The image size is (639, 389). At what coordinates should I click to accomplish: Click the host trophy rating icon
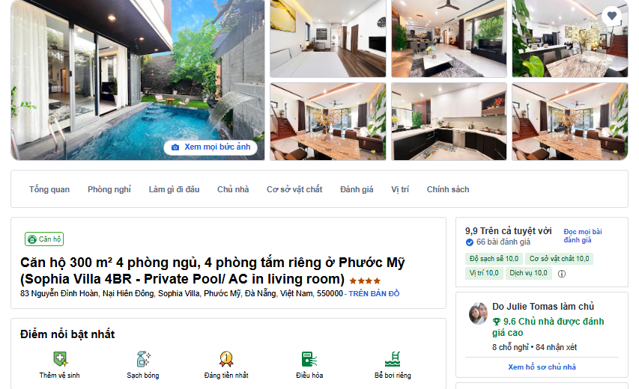pyautogui.click(x=497, y=322)
